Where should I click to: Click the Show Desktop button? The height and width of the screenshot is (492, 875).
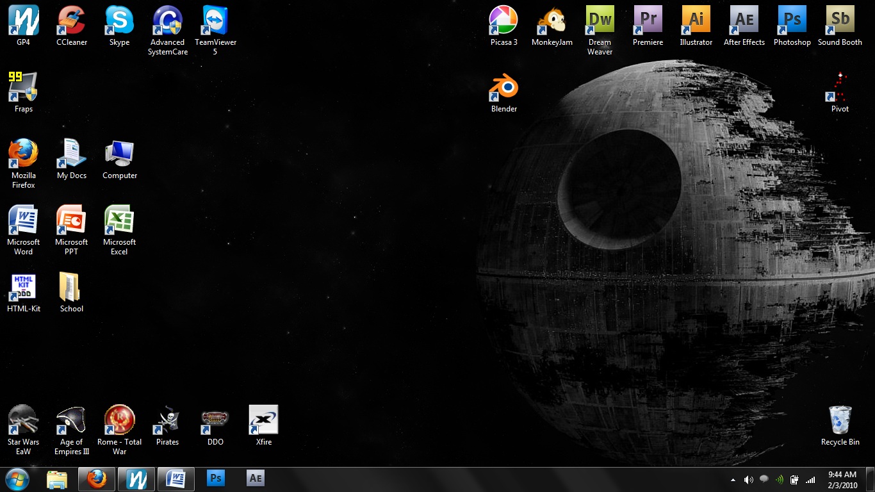[871, 480]
